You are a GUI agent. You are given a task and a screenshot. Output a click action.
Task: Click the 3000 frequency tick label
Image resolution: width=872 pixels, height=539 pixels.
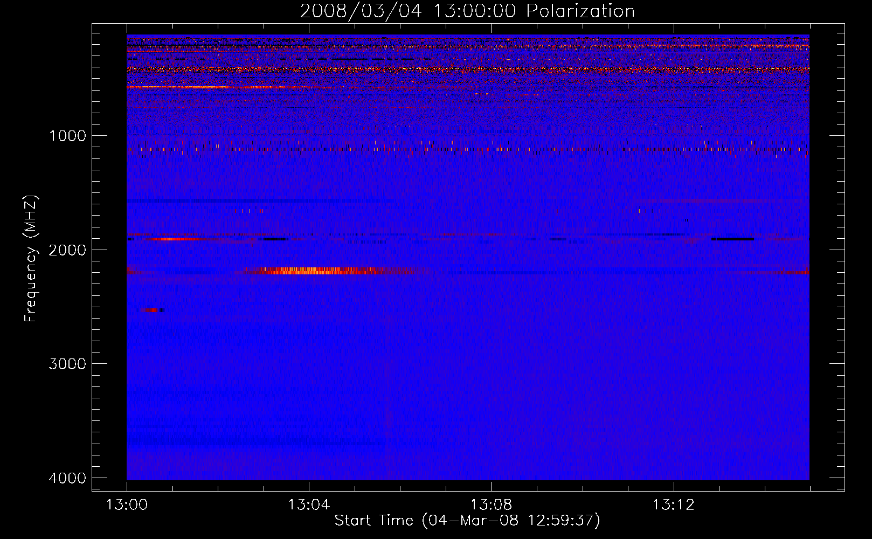pos(67,364)
